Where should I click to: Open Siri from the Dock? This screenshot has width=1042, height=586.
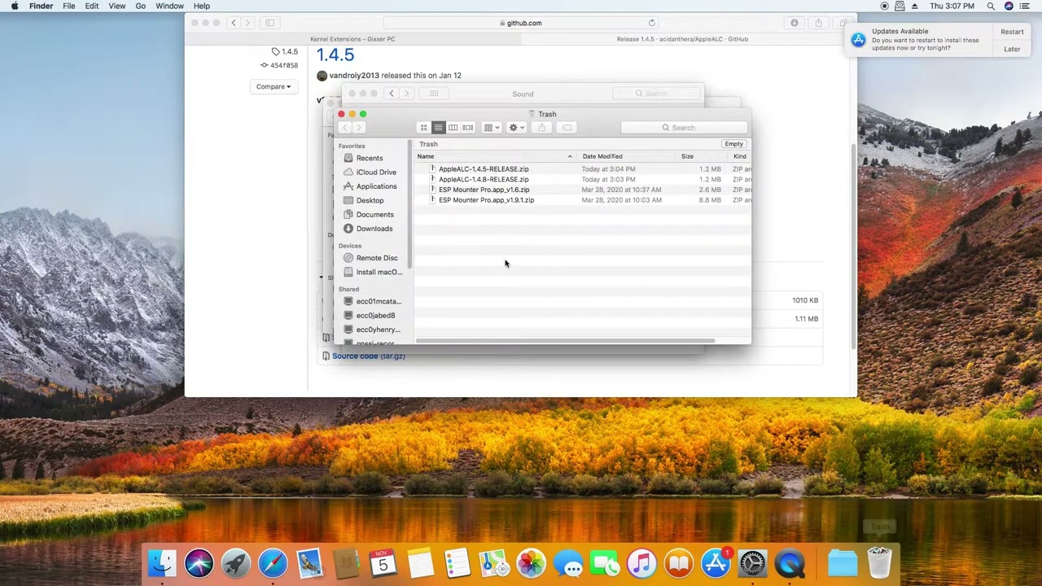pos(199,563)
